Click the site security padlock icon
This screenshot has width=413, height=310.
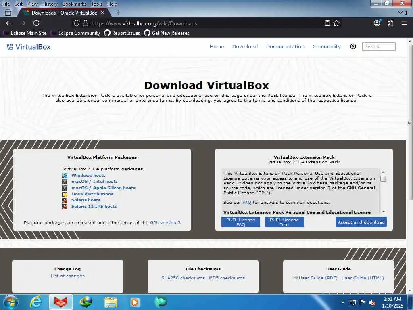[x=86, y=23]
